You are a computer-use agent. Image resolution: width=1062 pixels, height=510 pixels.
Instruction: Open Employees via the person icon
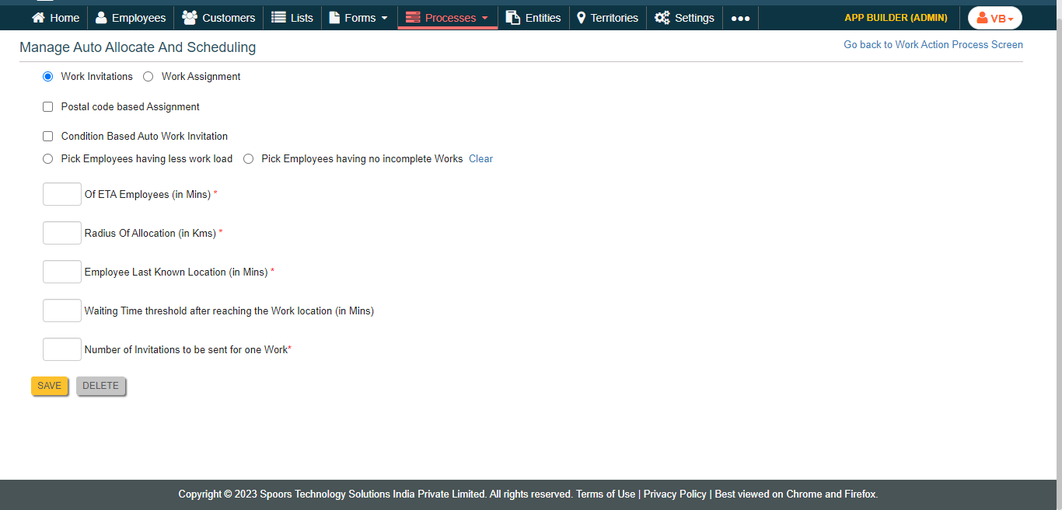[101, 18]
